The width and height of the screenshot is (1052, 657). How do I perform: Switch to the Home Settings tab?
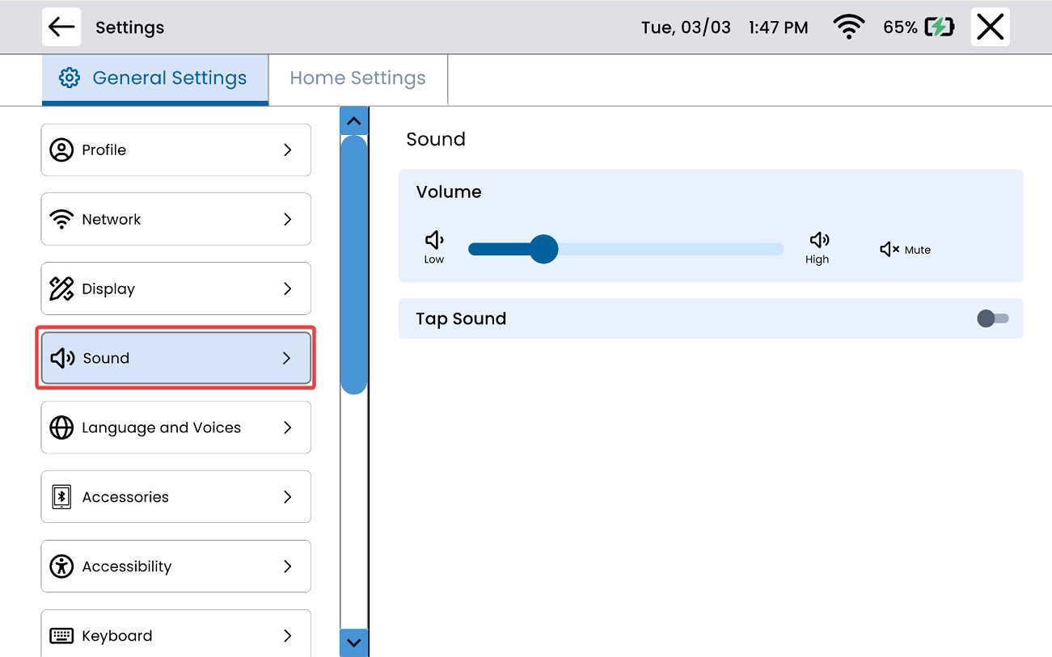coord(357,78)
